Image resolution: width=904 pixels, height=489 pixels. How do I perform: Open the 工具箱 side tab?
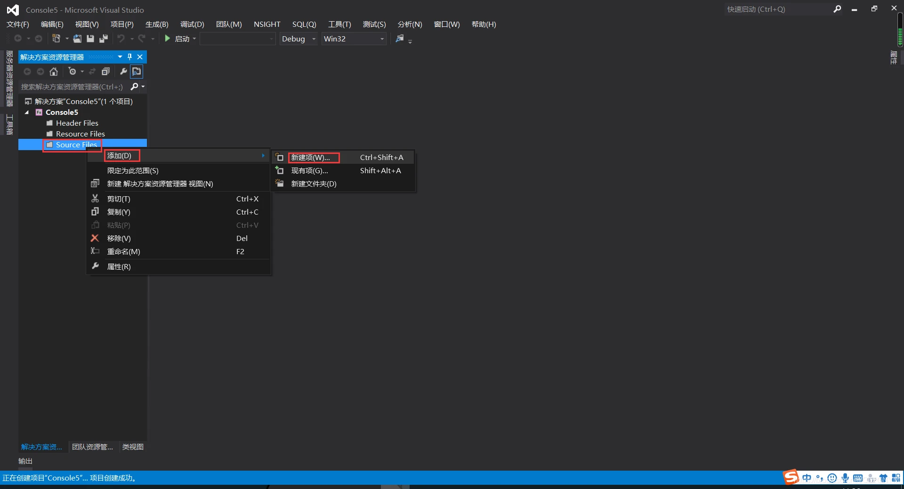[x=9, y=124]
